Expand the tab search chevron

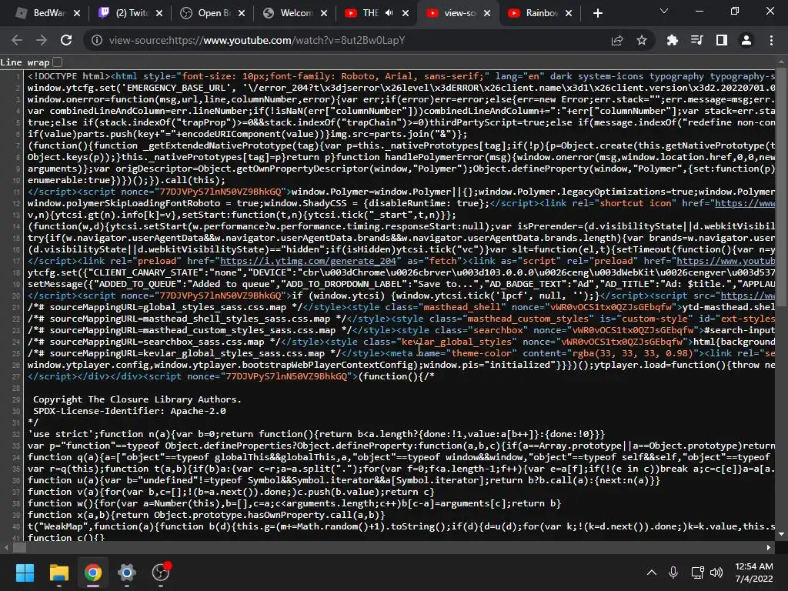coord(664,11)
